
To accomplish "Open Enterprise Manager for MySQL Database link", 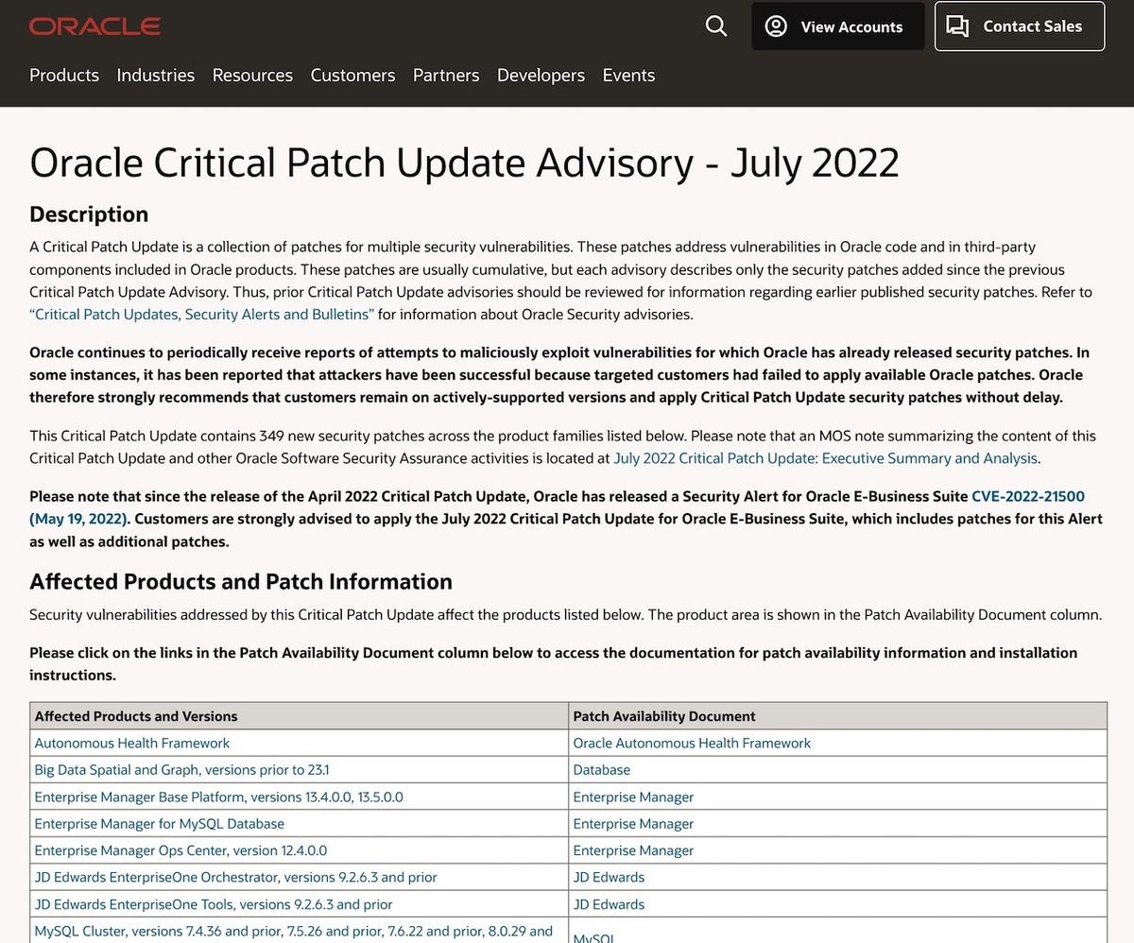I will 159,824.
